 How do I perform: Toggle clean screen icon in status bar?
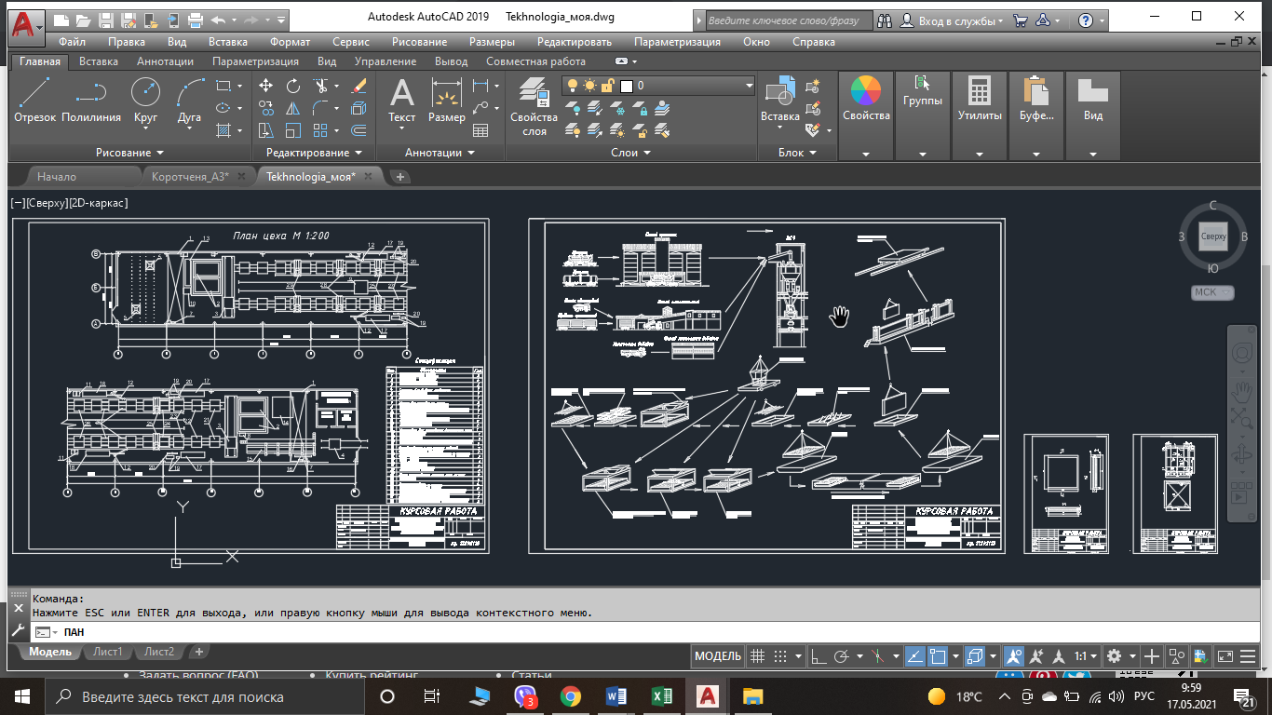(1225, 656)
